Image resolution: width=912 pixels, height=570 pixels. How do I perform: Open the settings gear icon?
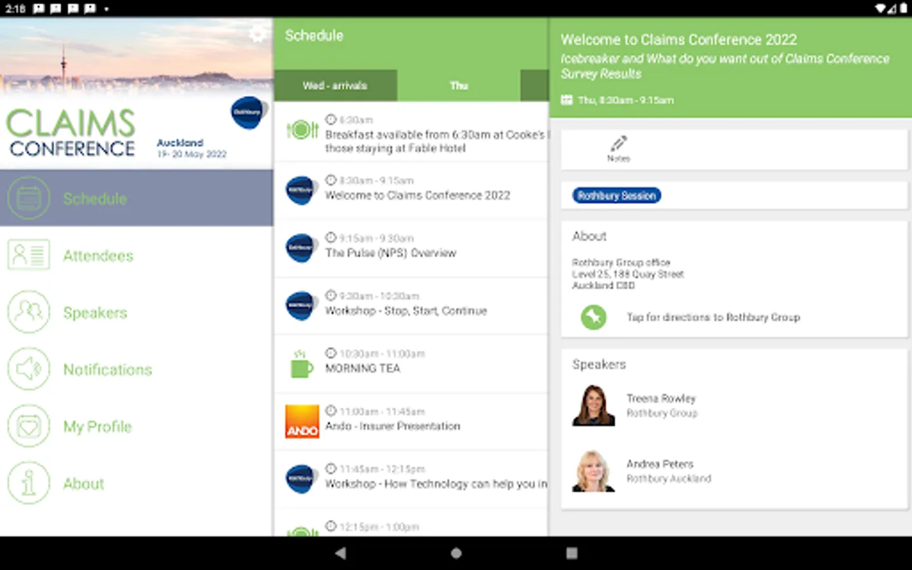pos(257,34)
